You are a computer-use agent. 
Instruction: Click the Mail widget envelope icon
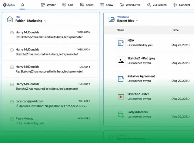coord(10,19)
